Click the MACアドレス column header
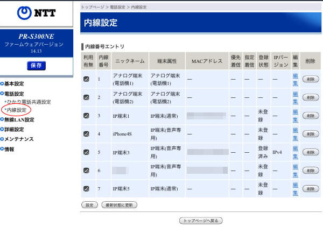Image resolution: width=323 pixels, height=227 pixels. (x=207, y=61)
